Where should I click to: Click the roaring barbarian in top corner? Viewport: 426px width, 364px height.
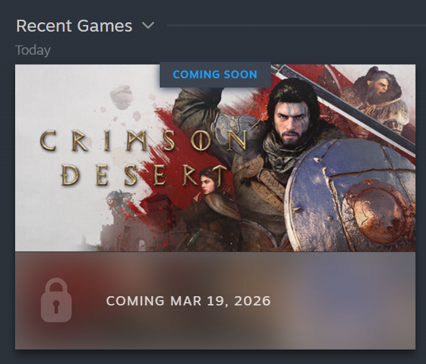coord(376,95)
